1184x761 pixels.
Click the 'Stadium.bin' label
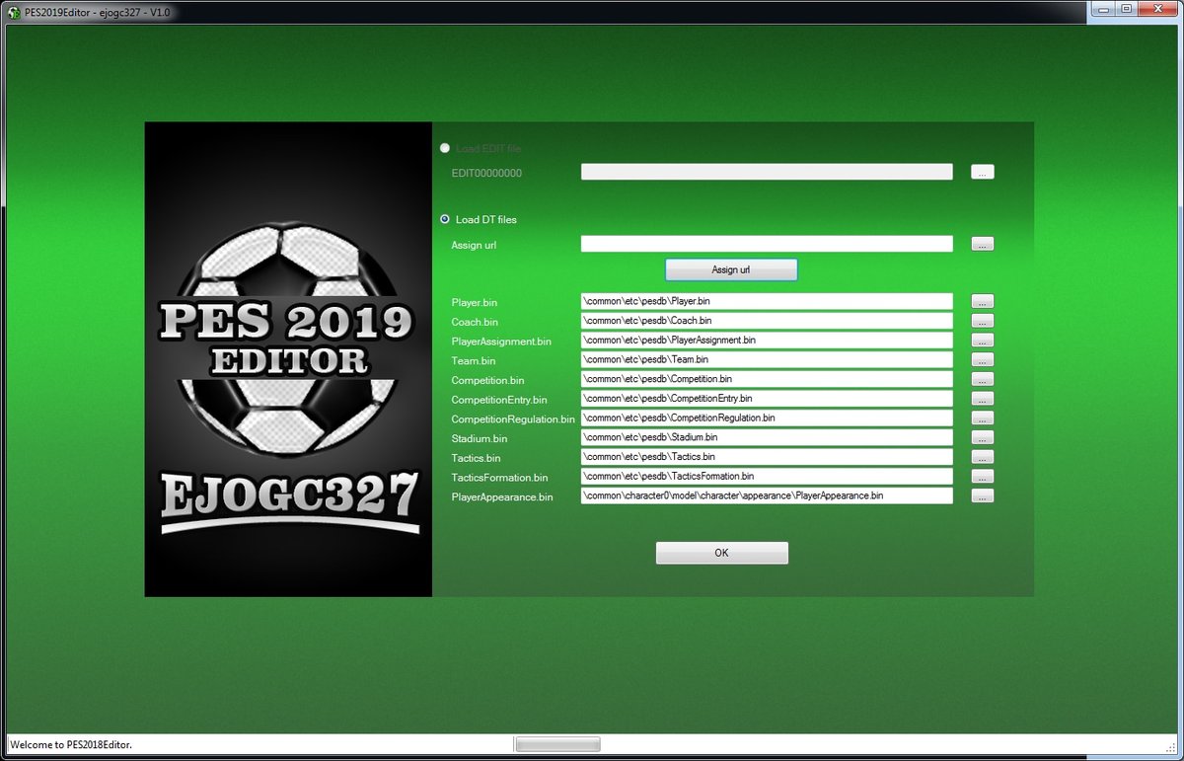click(x=480, y=438)
